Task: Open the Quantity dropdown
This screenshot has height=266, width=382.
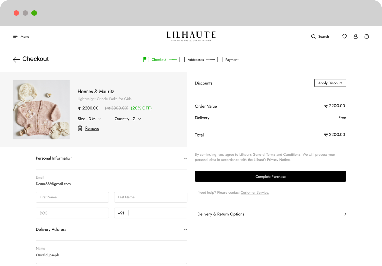Action: 128,119
